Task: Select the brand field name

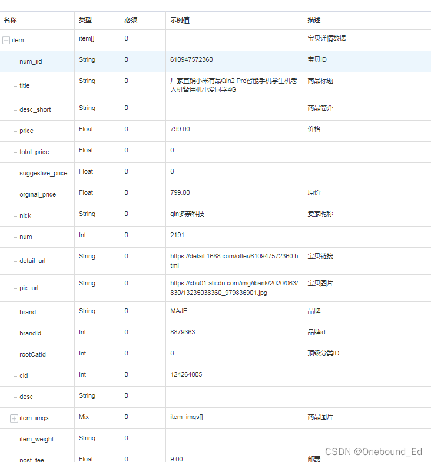Action: click(x=28, y=312)
